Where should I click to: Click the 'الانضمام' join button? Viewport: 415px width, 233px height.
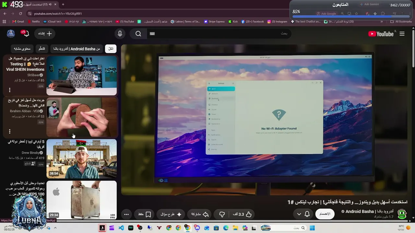click(325, 214)
